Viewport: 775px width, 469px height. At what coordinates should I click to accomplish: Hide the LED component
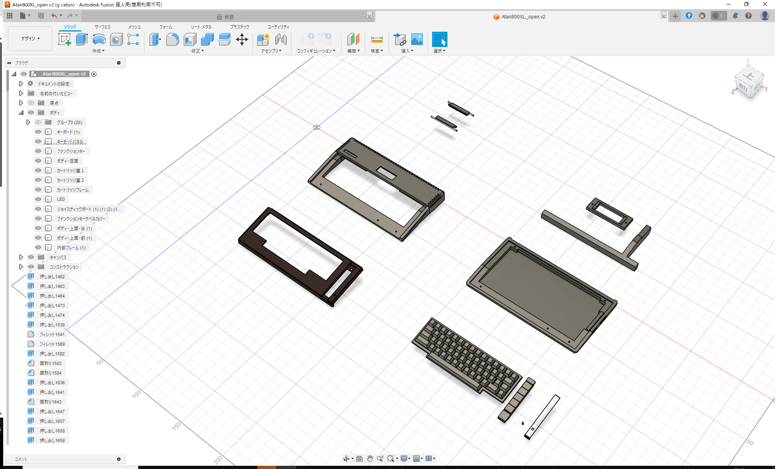[x=38, y=199]
